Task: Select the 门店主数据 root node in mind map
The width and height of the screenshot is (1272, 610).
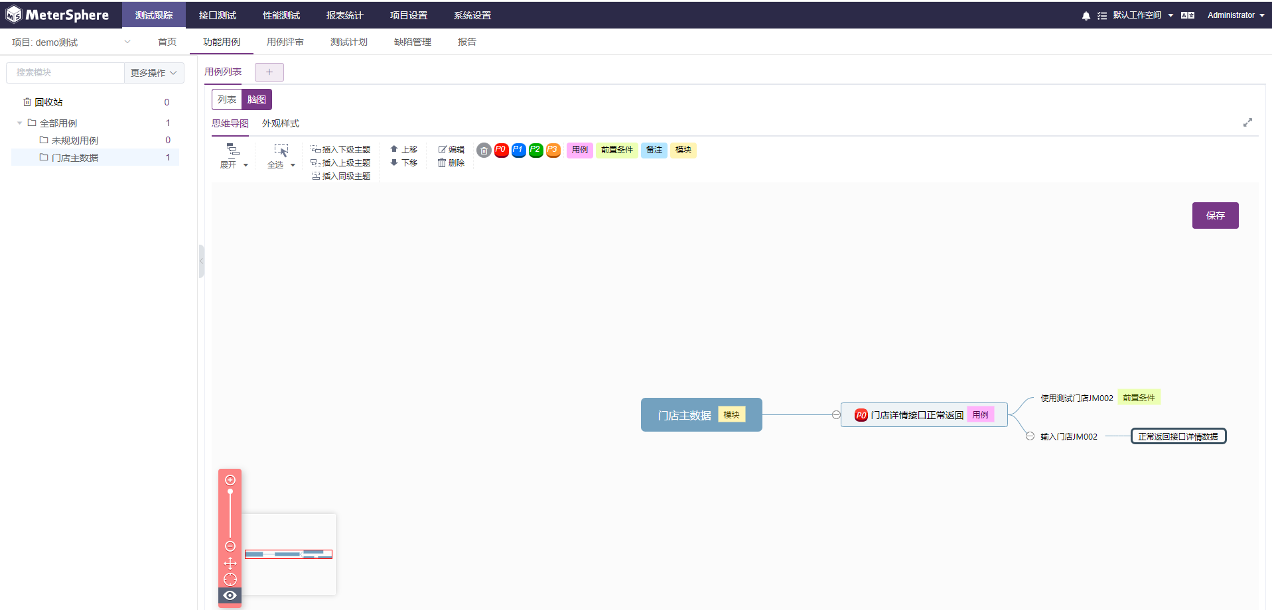Action: click(701, 415)
